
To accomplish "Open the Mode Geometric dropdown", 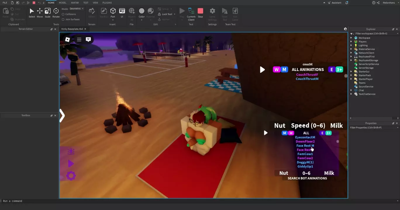I will [x=76, y=9].
